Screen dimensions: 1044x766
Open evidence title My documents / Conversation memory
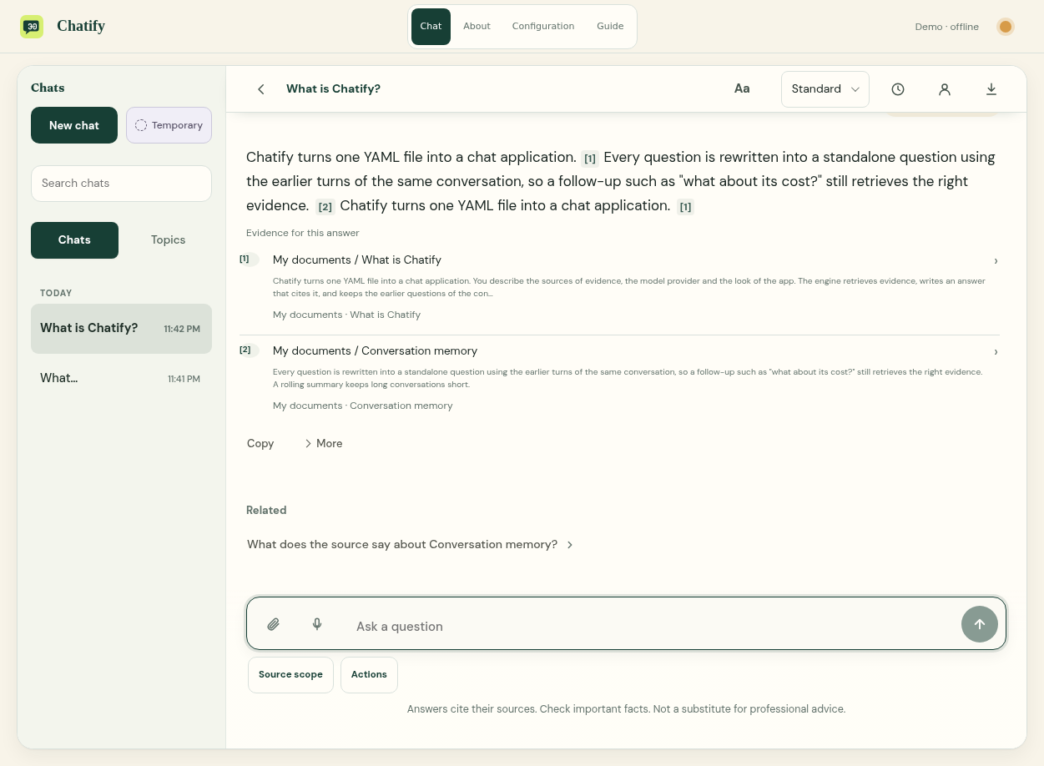[x=376, y=351]
